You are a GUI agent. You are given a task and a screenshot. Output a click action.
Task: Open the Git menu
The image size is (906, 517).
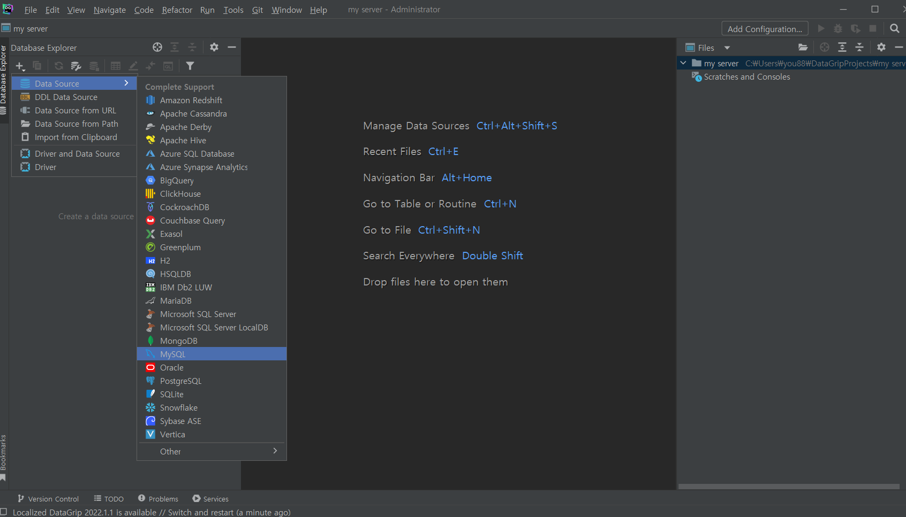tap(258, 10)
